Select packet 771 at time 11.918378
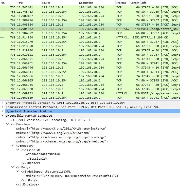180x190 pixels. (x=90, y=46)
